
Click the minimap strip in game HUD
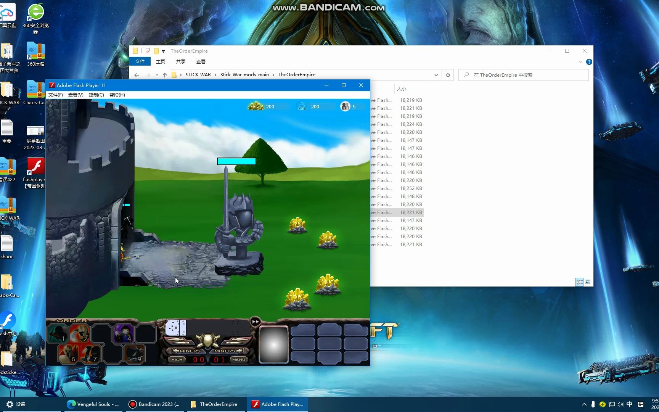point(208,328)
